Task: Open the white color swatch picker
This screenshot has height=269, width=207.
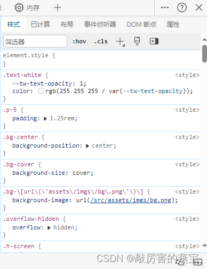Action: [41, 91]
